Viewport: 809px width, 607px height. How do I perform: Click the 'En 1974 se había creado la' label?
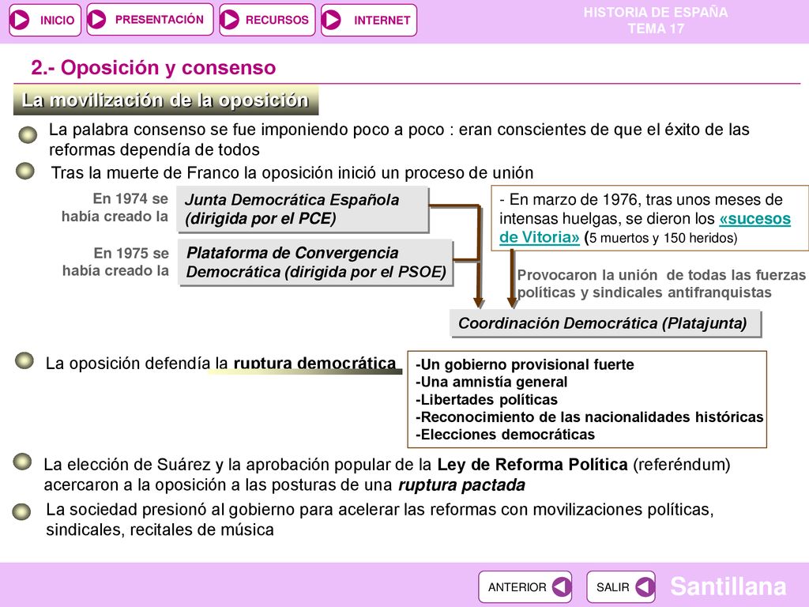point(115,208)
